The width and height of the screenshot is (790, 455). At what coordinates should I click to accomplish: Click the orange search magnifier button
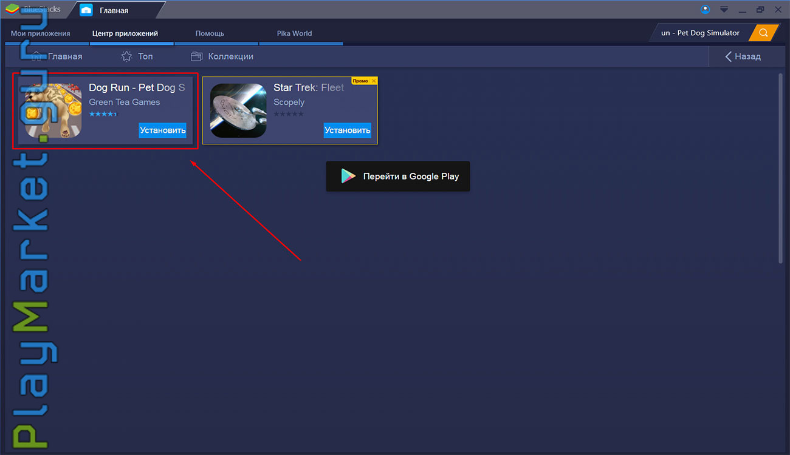tap(764, 33)
